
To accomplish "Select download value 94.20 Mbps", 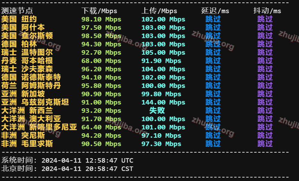I will point(101,136).
